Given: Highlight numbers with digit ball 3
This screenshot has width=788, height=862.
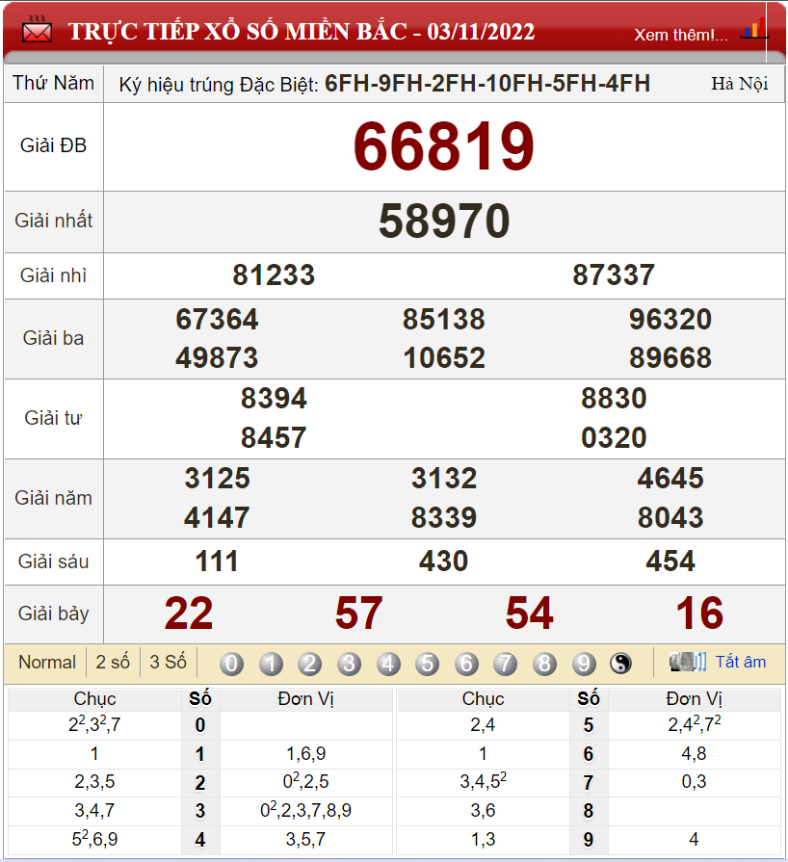Looking at the screenshot, I should (349, 664).
